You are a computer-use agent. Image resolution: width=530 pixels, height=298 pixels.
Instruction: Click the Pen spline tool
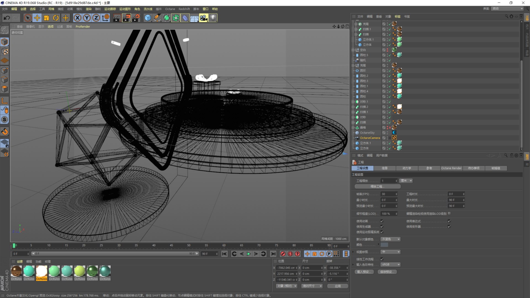tap(157, 18)
